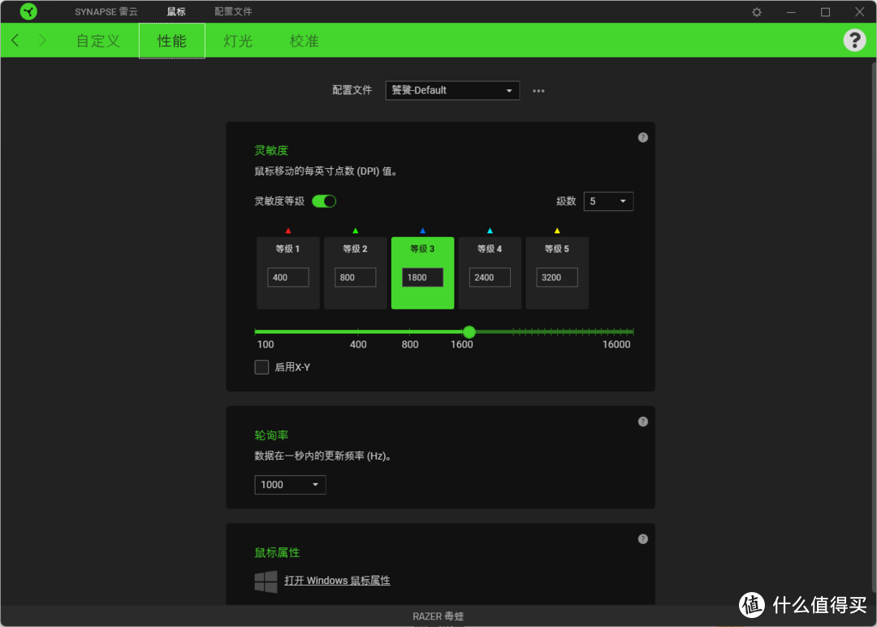The image size is (877, 627).
Task: Click 400 DPI input field
Action: (x=288, y=278)
